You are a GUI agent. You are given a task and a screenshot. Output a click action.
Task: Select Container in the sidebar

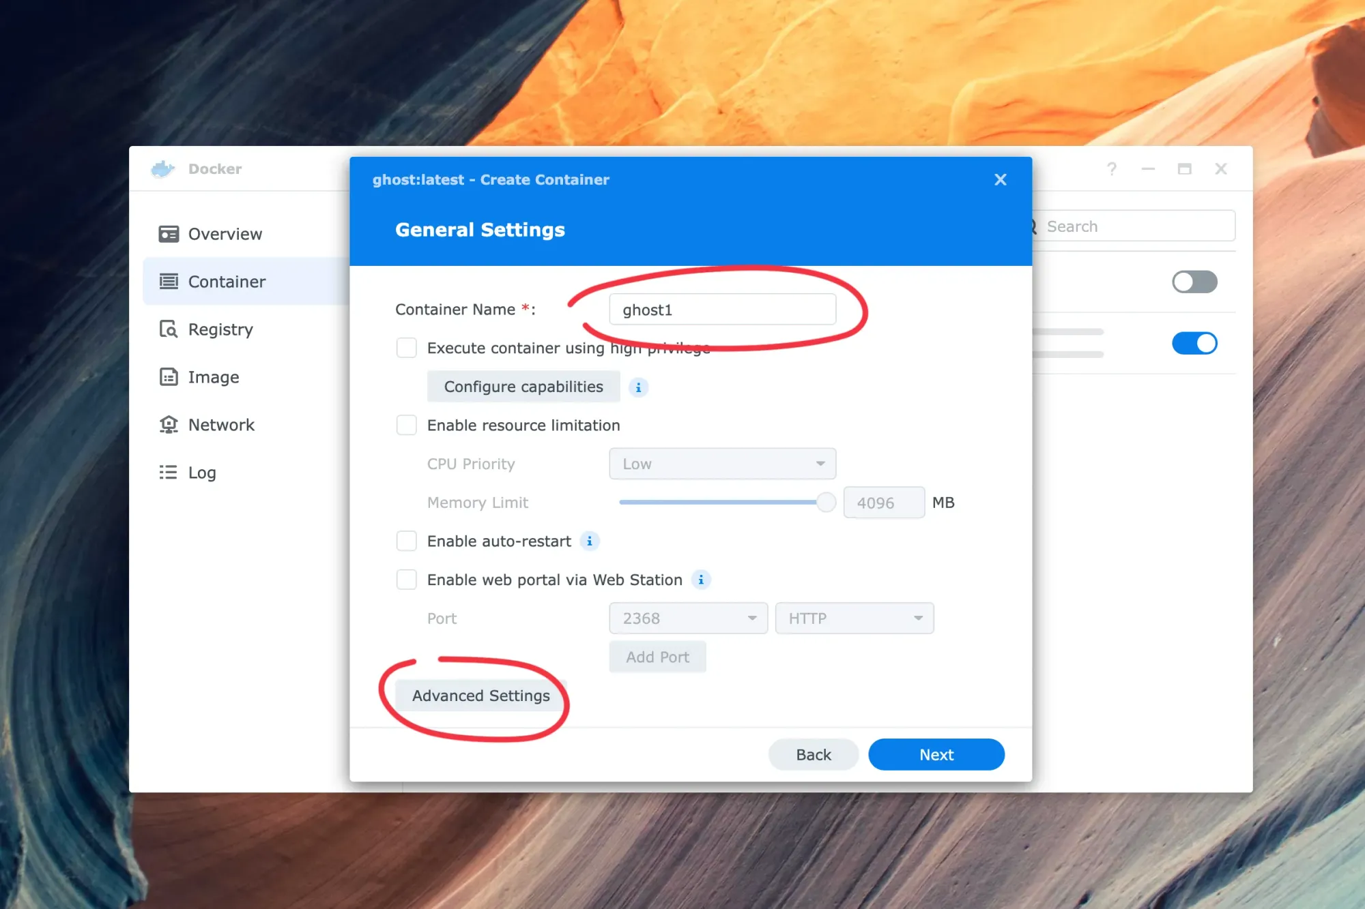[x=246, y=282]
